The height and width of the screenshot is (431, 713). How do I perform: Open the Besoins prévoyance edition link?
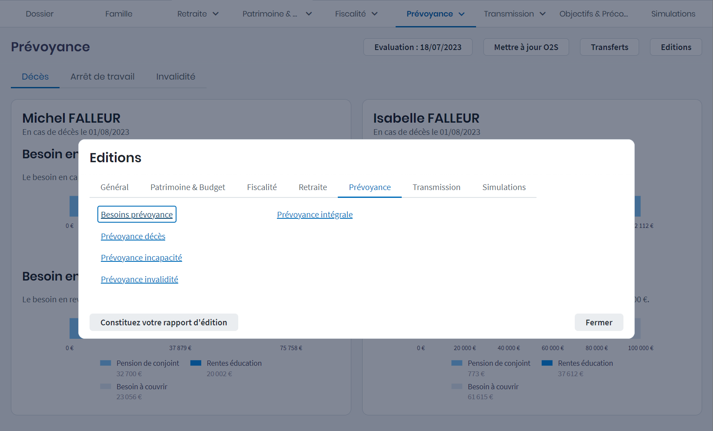pyautogui.click(x=137, y=214)
